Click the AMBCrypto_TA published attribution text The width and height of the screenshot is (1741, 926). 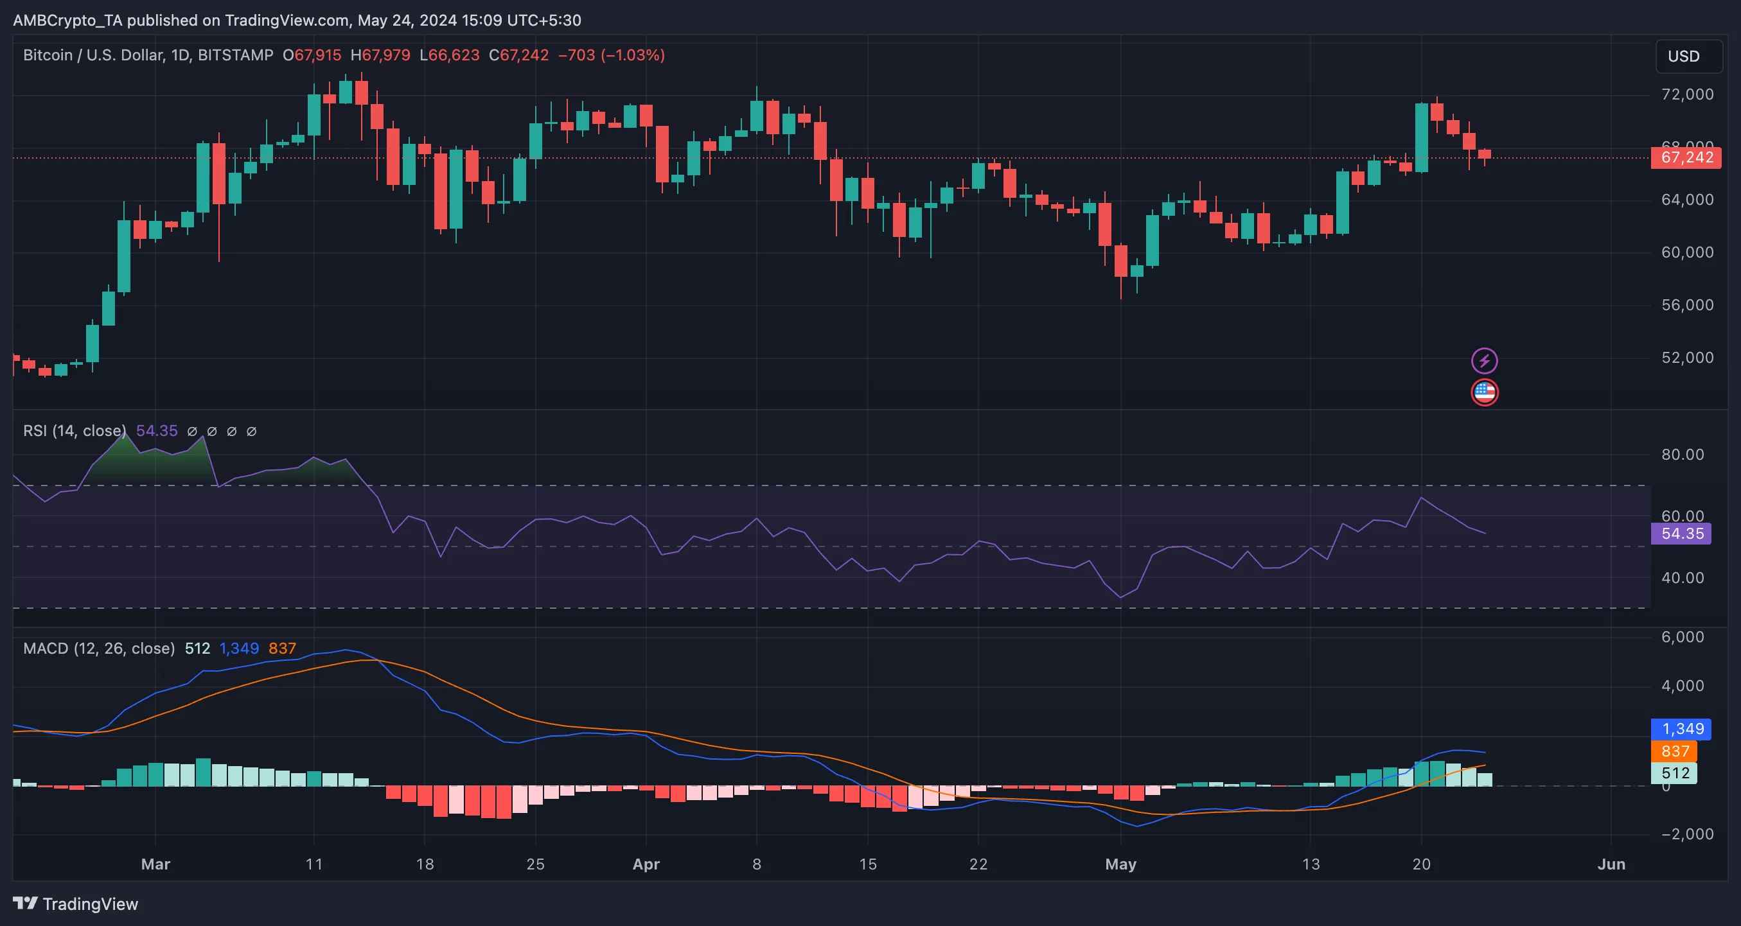pos(297,21)
